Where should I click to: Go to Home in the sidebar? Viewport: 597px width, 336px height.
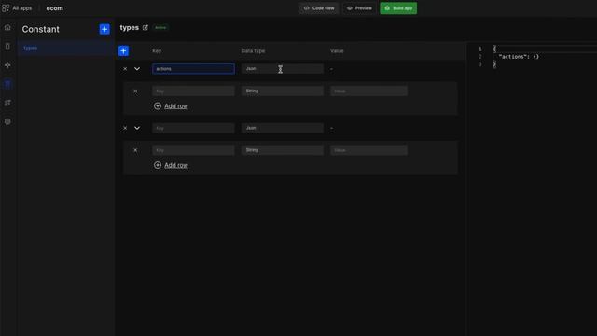(x=7, y=27)
